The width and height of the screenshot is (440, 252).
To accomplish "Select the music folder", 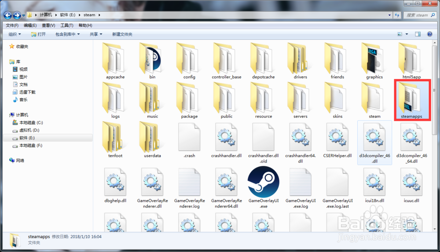I will pyautogui.click(x=152, y=100).
